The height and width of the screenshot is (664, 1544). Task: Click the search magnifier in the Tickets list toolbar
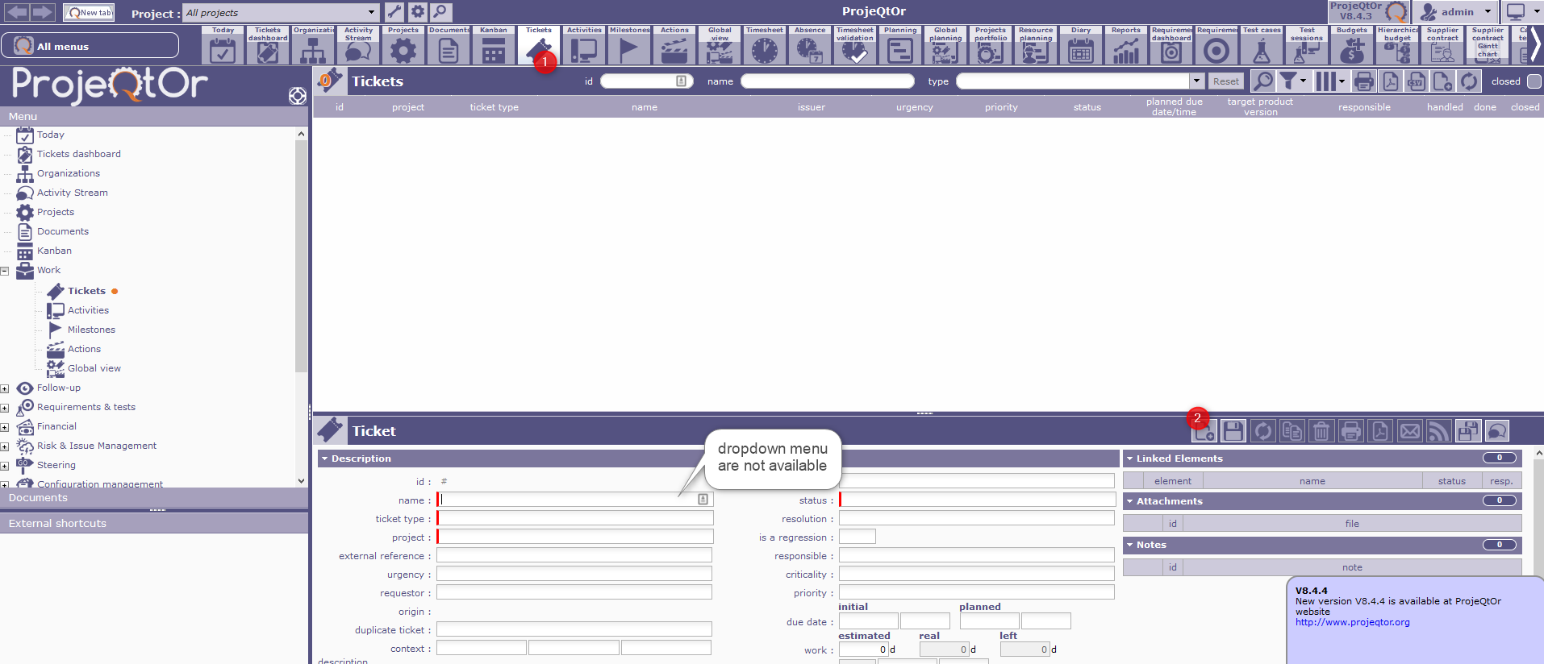pyautogui.click(x=1262, y=81)
